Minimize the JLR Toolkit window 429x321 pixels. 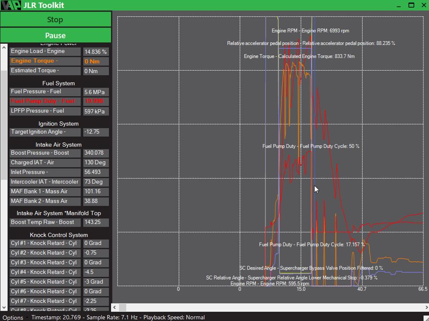399,5
